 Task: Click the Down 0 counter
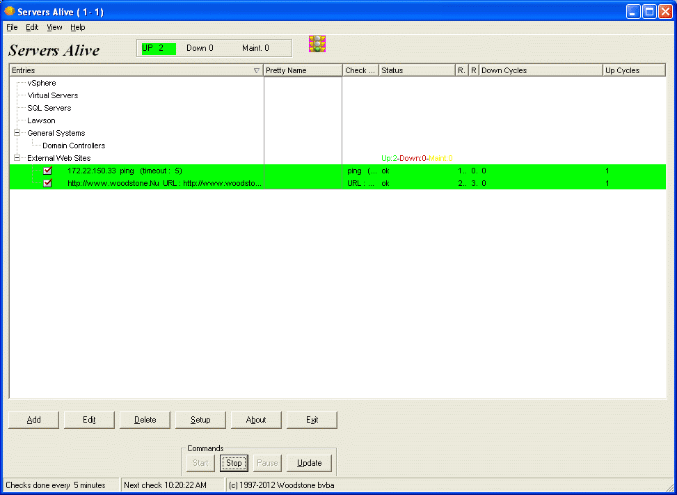200,48
